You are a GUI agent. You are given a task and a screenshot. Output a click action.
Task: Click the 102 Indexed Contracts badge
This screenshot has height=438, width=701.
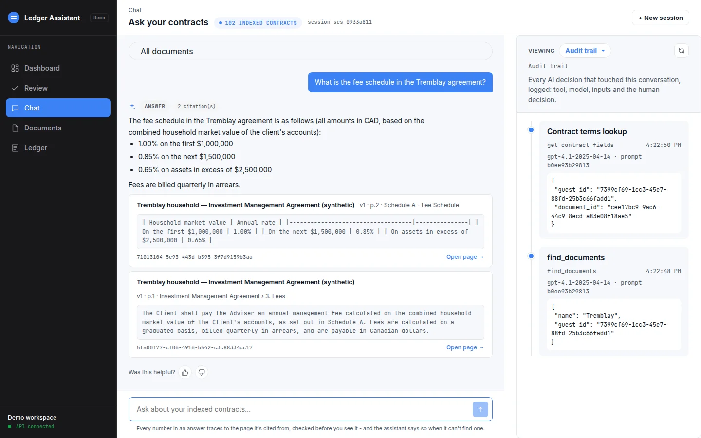click(x=258, y=23)
